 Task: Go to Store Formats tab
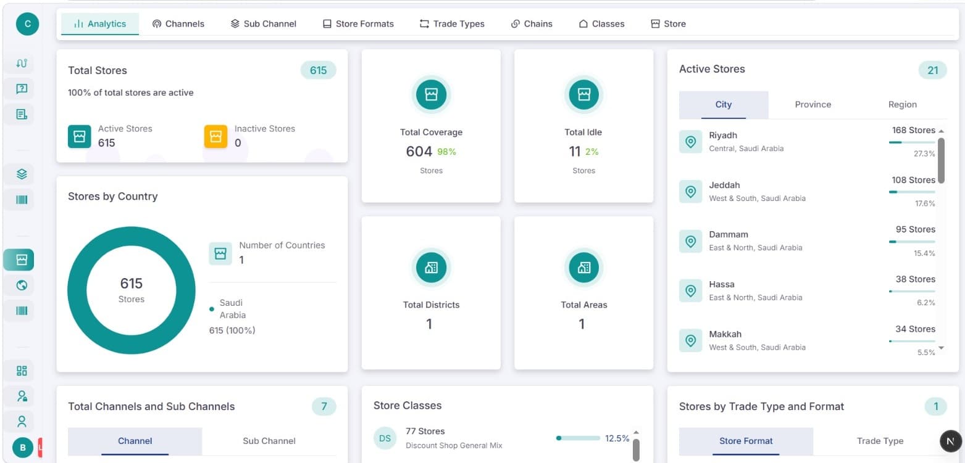358,24
